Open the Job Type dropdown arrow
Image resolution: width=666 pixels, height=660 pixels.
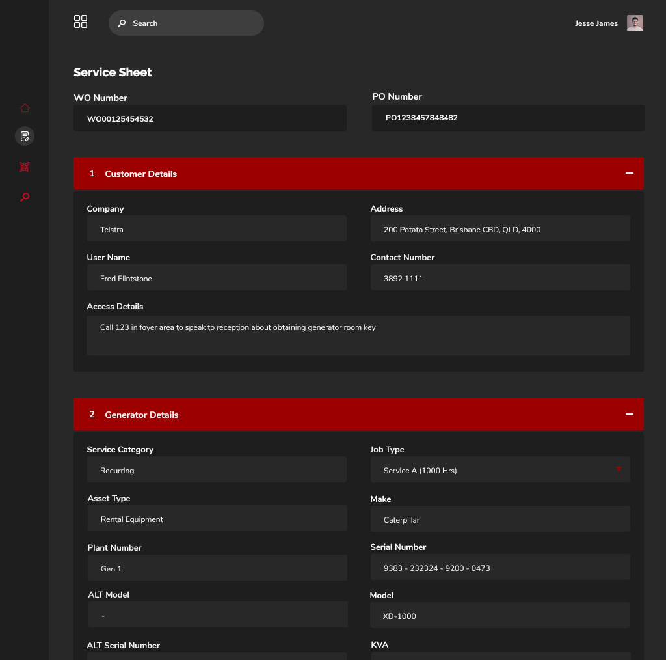coord(619,469)
